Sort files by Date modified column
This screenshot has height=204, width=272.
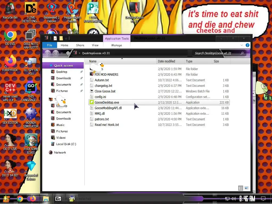coord(170,61)
